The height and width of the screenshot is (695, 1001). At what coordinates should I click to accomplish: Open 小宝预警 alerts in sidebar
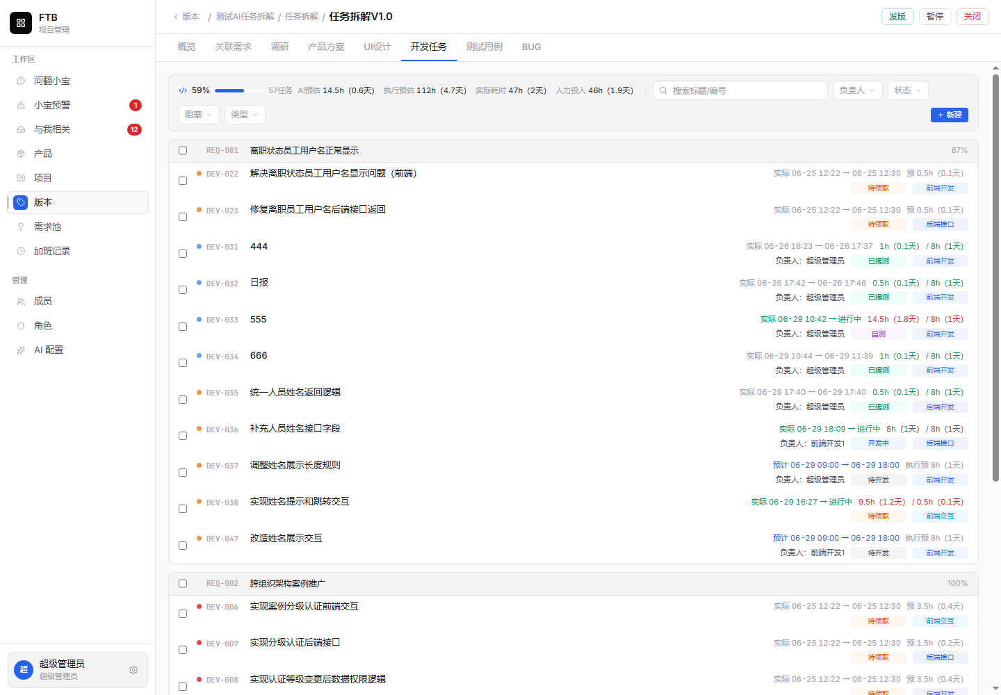pos(78,105)
